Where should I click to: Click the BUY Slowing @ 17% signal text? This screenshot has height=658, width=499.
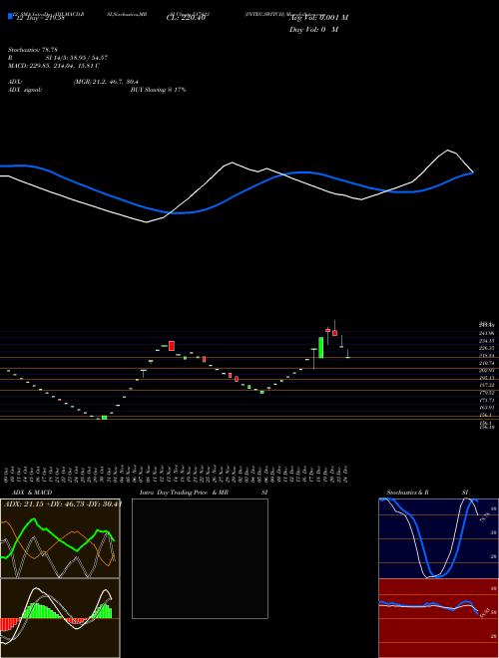pos(158,90)
